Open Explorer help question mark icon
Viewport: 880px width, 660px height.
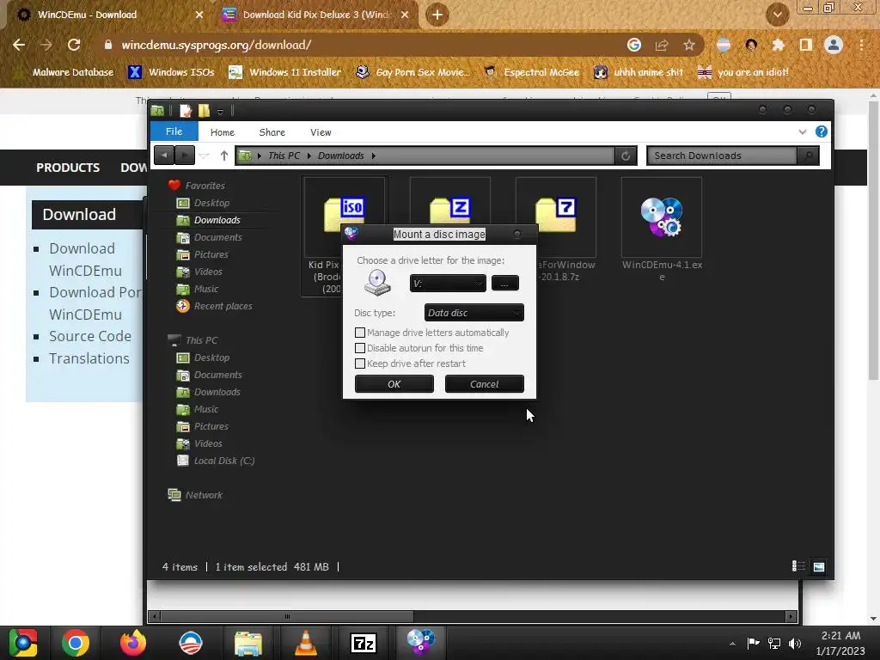click(821, 131)
